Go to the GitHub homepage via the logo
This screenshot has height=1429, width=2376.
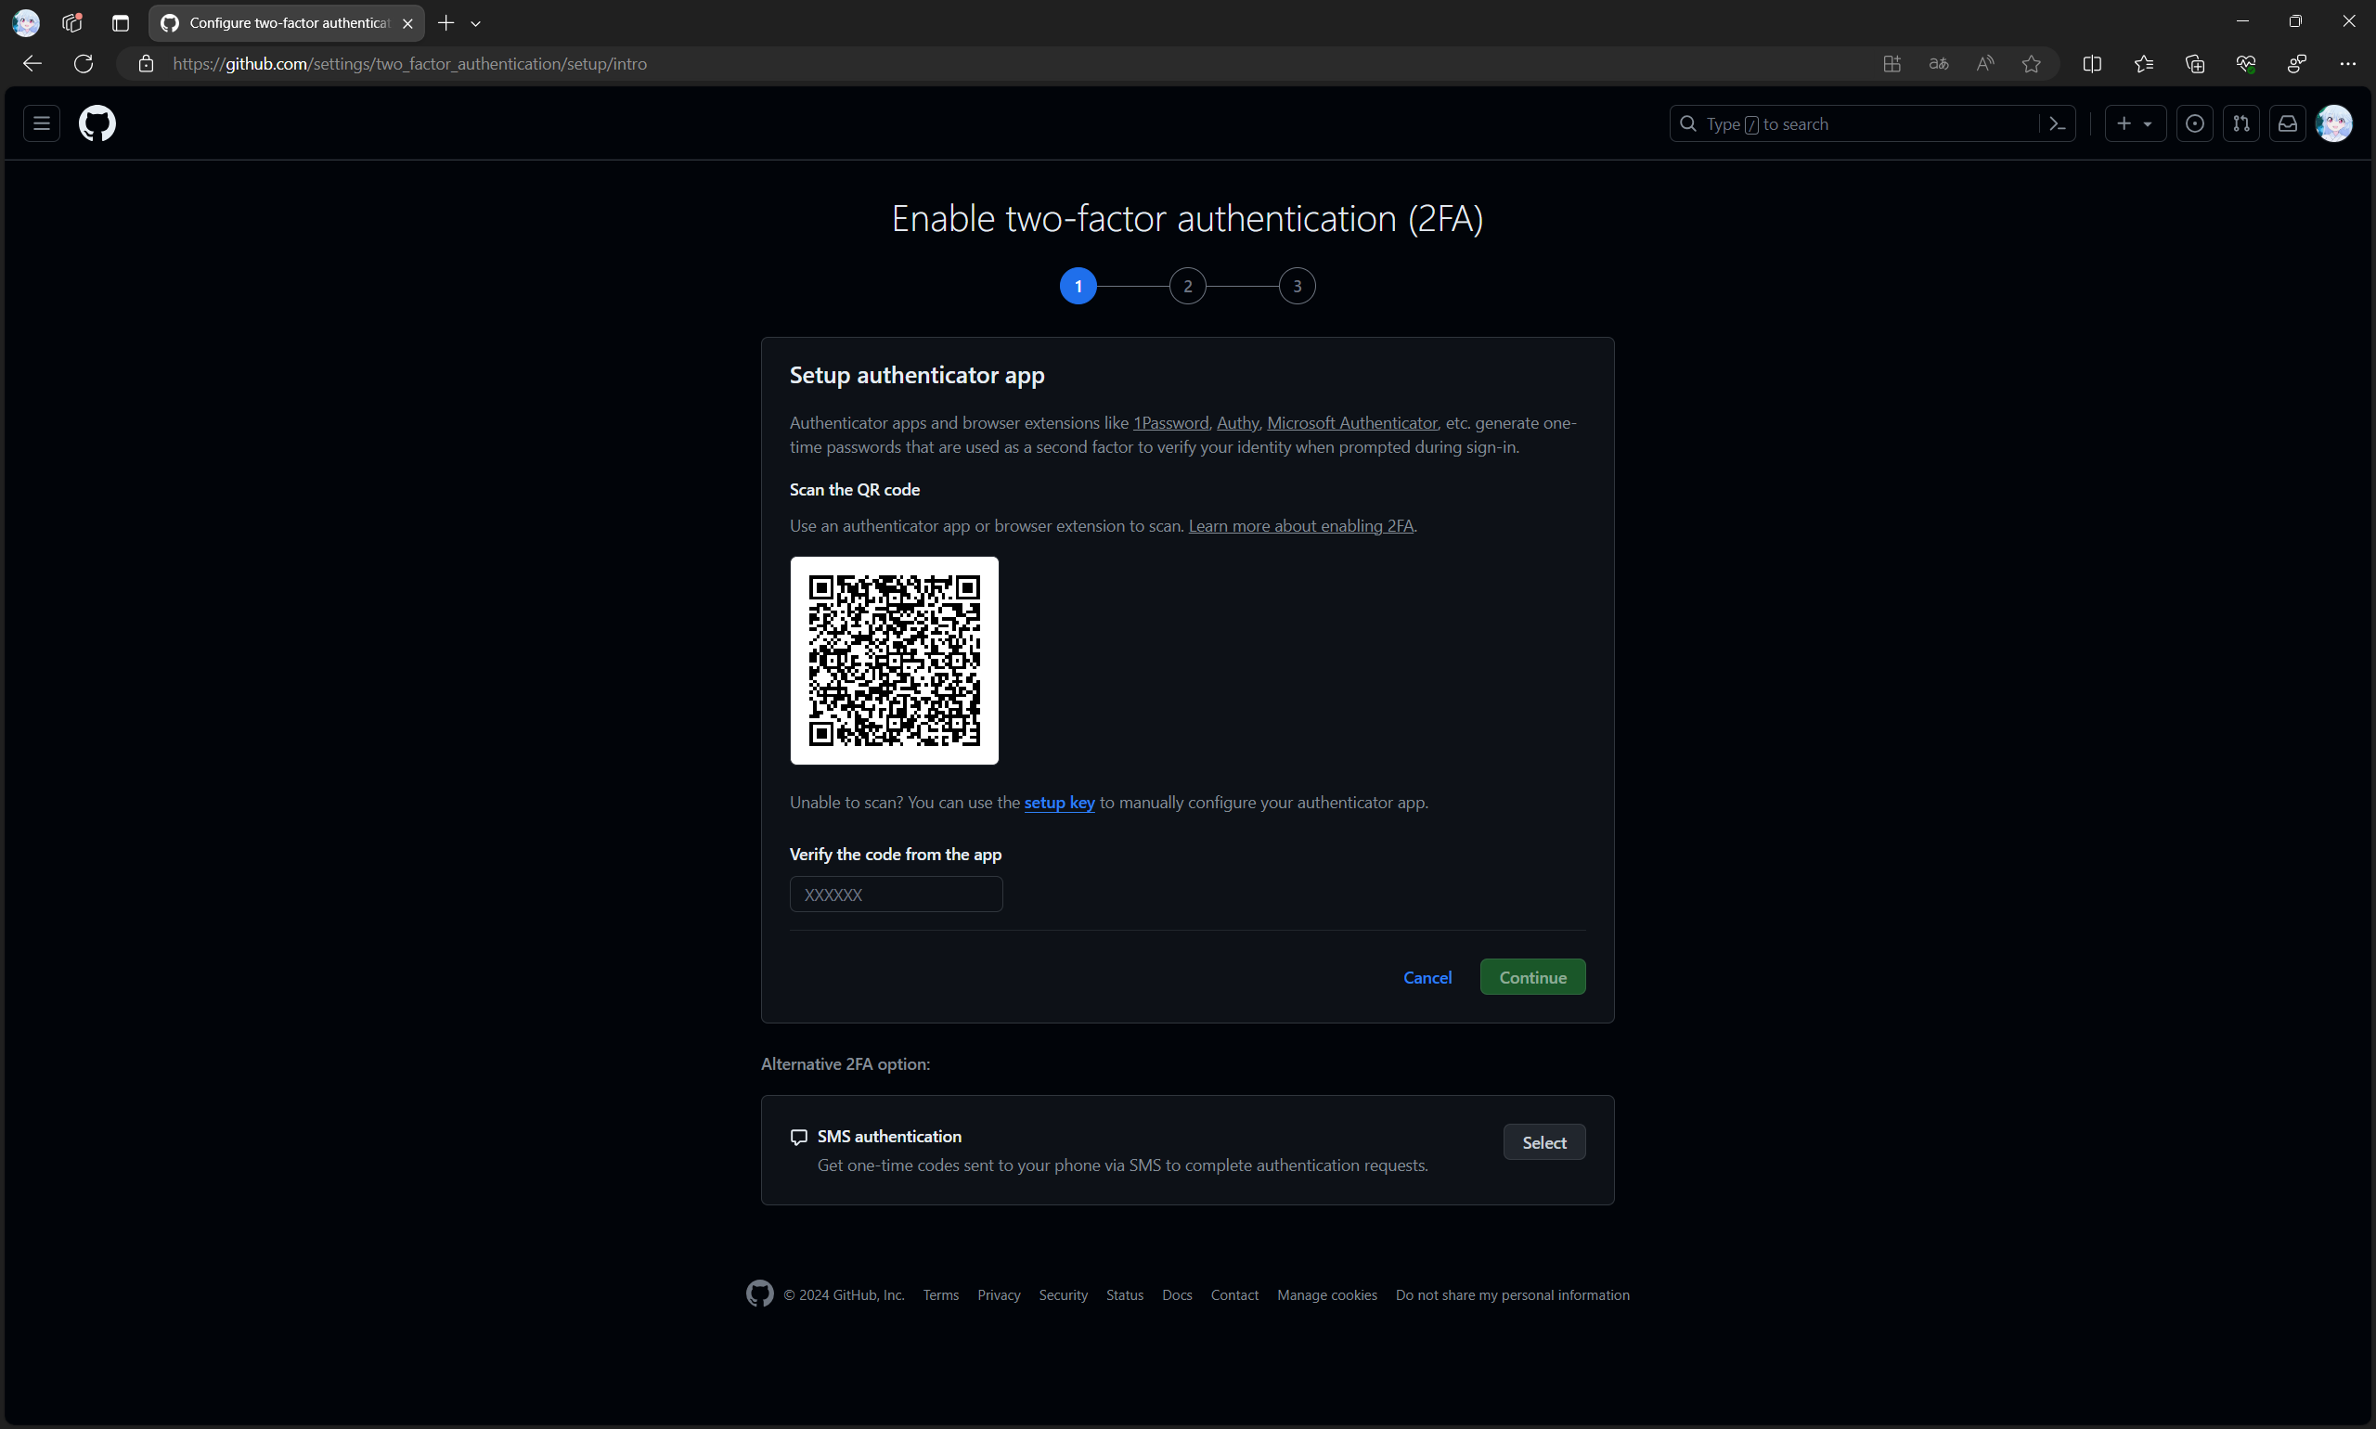97,123
